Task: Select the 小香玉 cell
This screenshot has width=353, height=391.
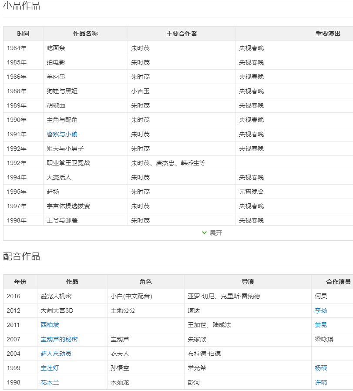Action: pyautogui.click(x=182, y=91)
